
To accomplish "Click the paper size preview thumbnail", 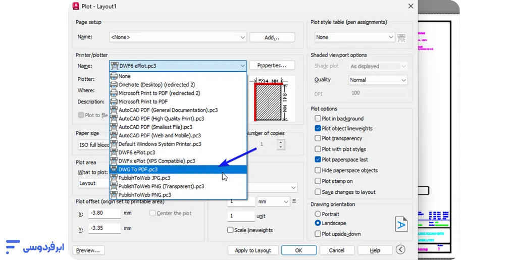I will click(x=272, y=100).
